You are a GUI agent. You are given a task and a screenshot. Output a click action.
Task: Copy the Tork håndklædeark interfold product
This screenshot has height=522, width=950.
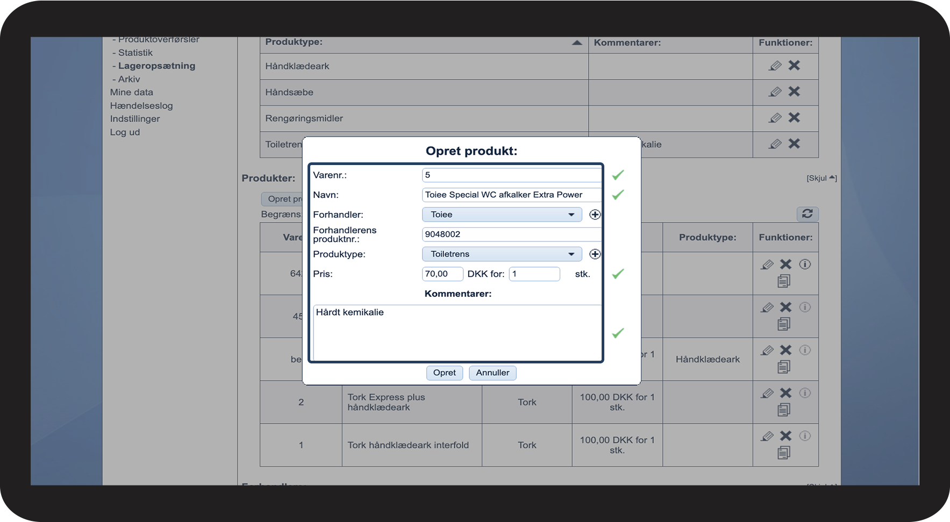[x=784, y=453]
